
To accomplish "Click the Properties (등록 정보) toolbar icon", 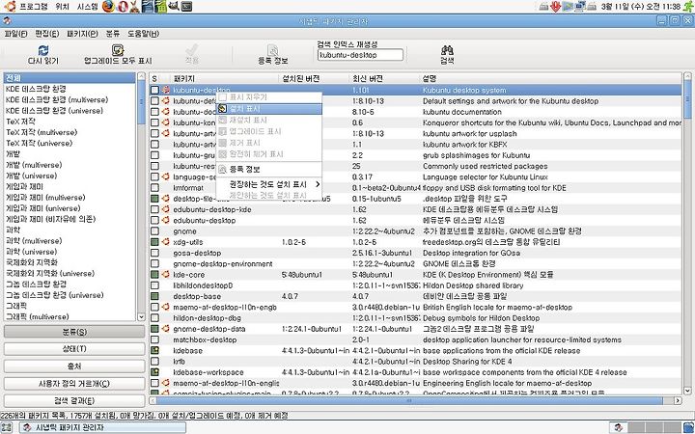I will click(273, 50).
